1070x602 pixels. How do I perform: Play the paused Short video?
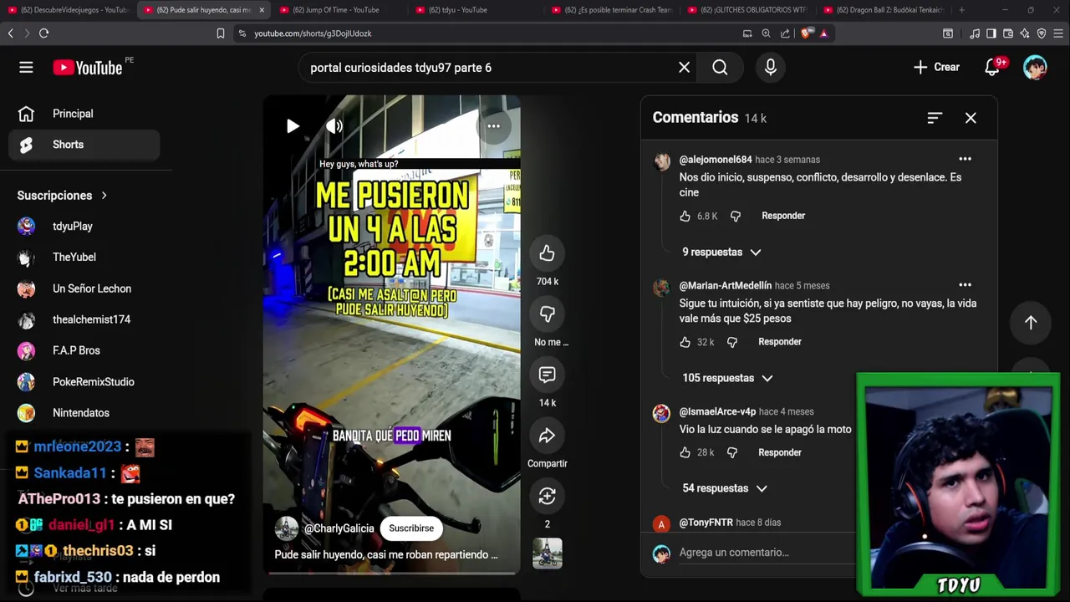click(293, 126)
